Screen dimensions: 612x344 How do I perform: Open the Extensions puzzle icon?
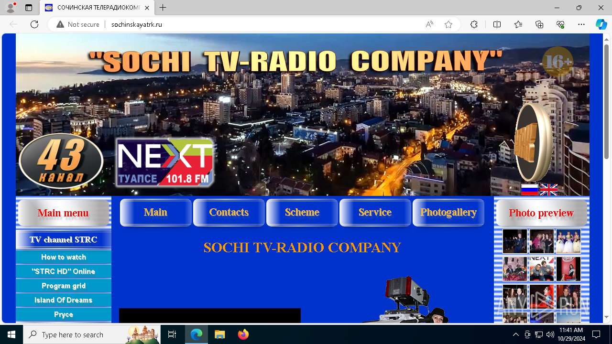[x=474, y=24]
